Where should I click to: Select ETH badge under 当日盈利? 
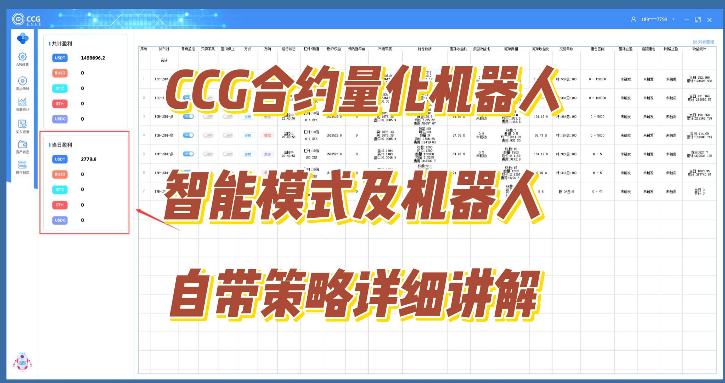click(x=60, y=205)
